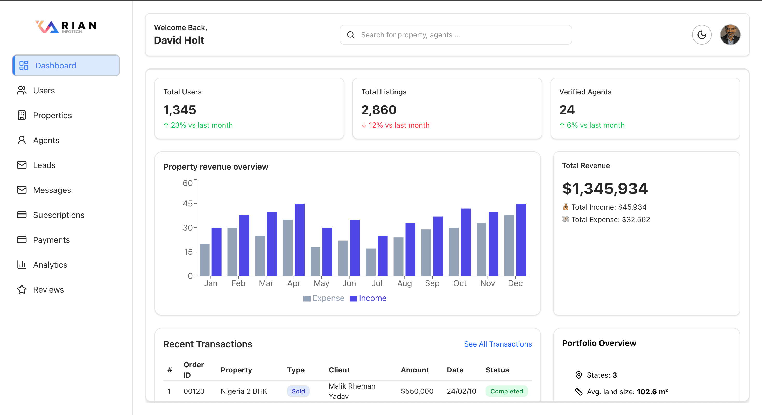
Task: Click the green up arrow in Total Users
Action: (166, 125)
